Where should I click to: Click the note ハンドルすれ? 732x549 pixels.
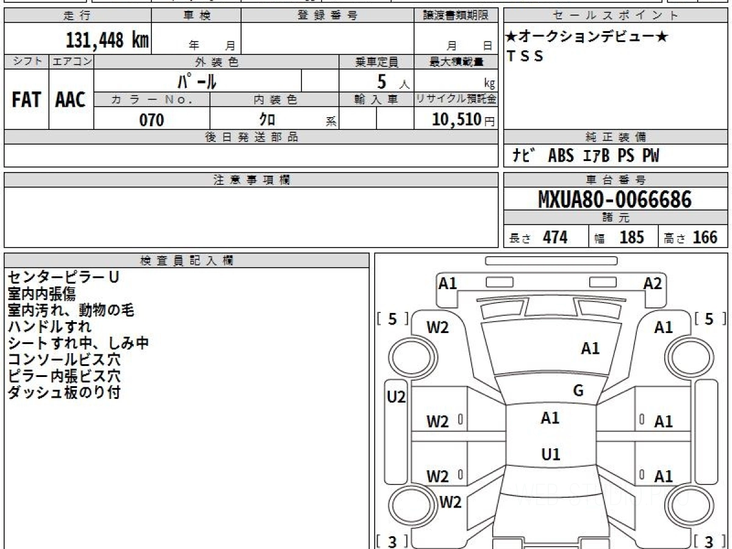pos(49,327)
